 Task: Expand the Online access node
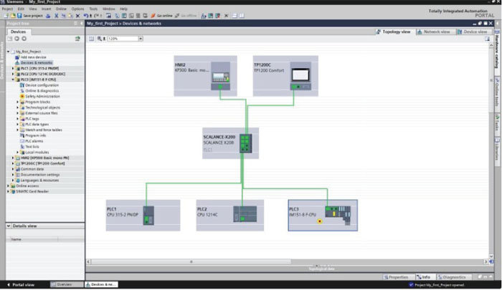(9, 185)
